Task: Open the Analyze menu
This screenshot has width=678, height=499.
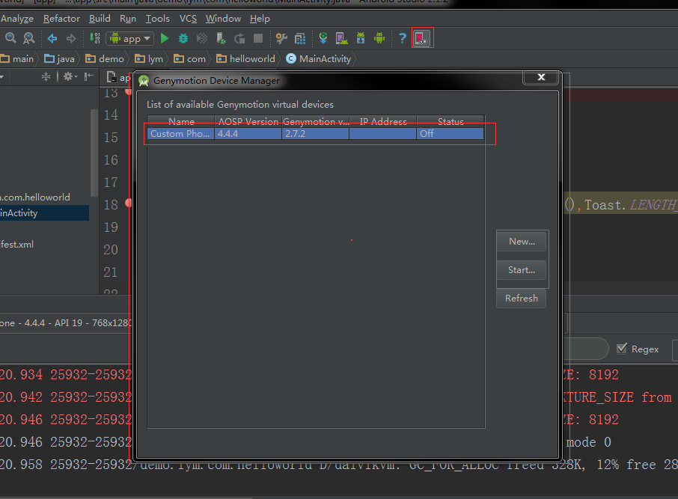Action: (x=17, y=19)
